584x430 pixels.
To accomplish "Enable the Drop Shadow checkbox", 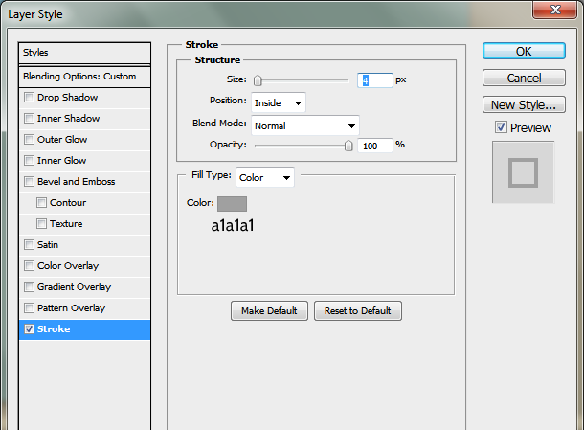I will click(x=29, y=98).
